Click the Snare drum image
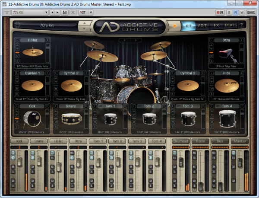Image resolution: width=259 pixels, height=198 pixels. pyautogui.click(x=71, y=119)
